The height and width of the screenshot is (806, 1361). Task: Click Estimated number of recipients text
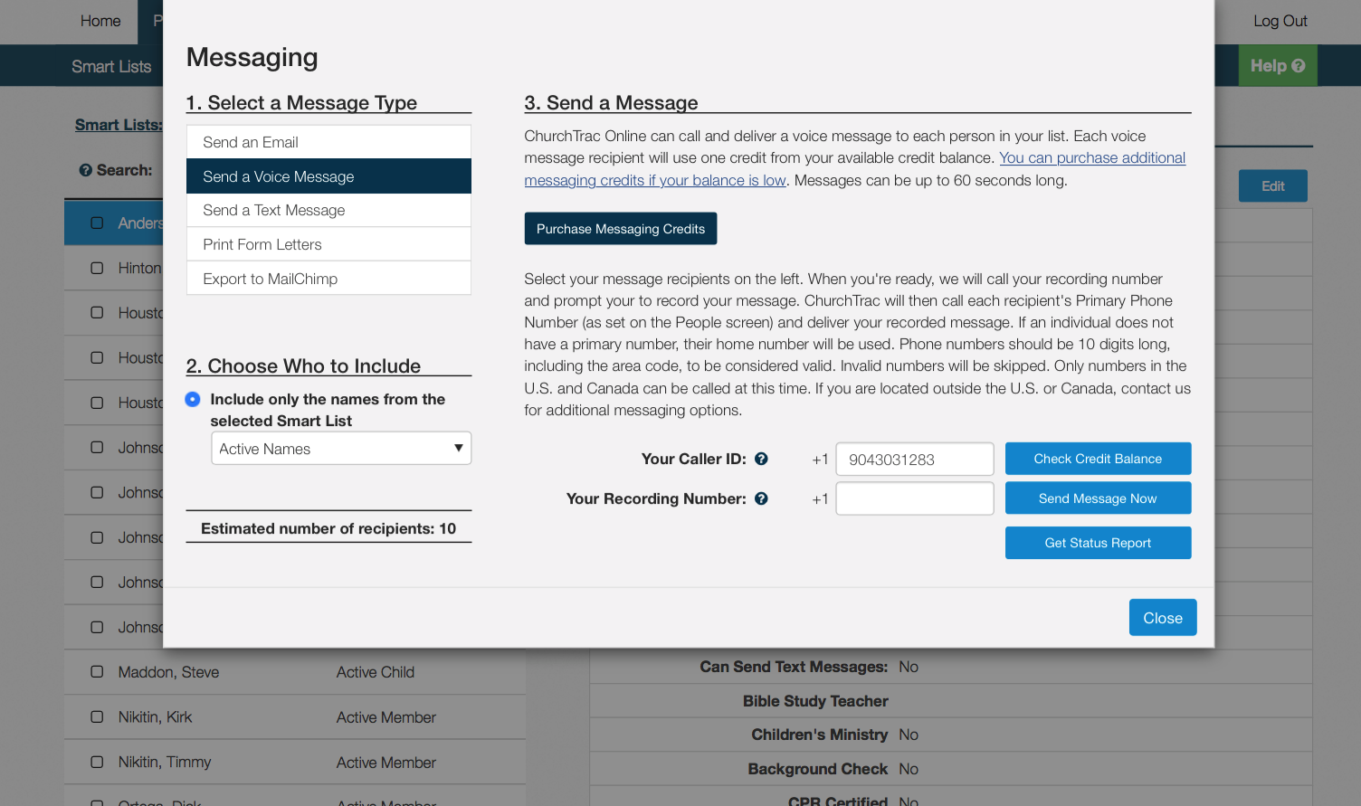click(x=328, y=528)
